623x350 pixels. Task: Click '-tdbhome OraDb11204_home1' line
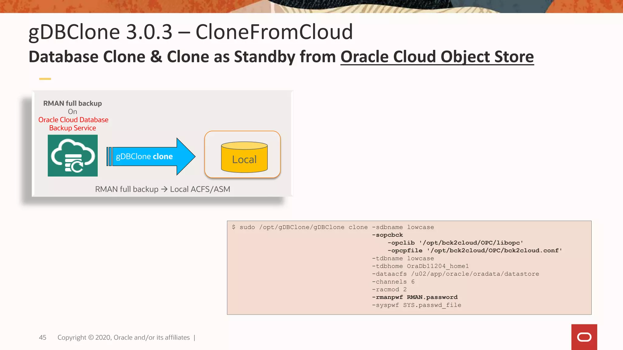pyautogui.click(x=420, y=266)
